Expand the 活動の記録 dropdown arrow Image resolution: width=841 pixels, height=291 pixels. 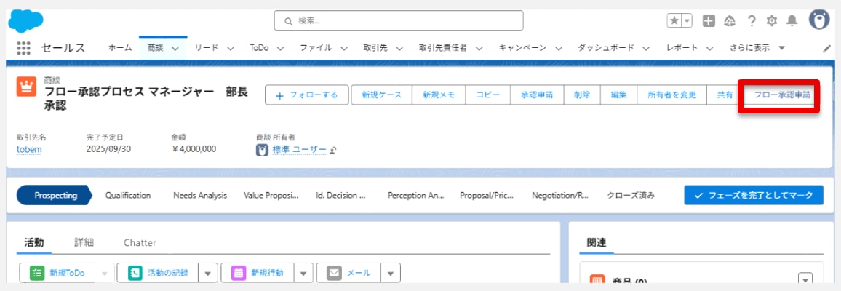pos(208,273)
